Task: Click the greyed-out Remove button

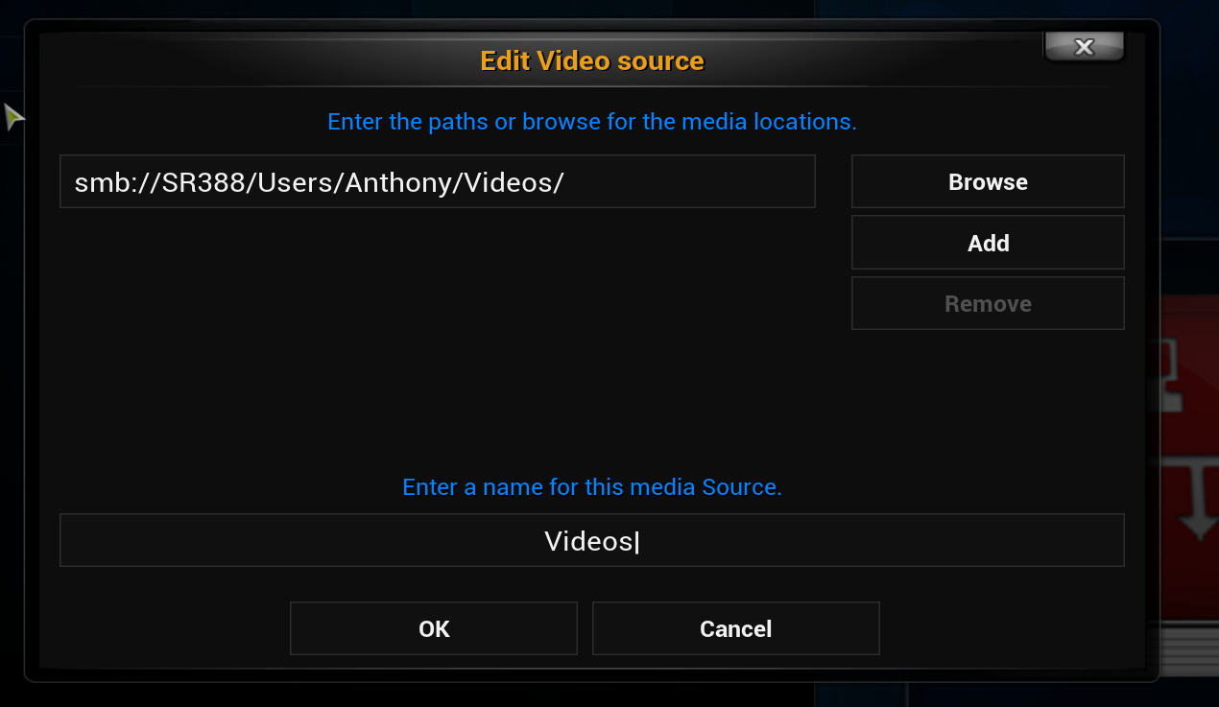Action: pyautogui.click(x=988, y=304)
